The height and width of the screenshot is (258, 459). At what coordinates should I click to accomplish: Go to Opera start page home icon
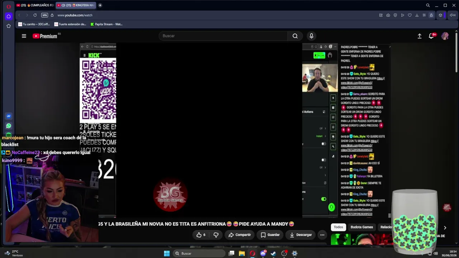pyautogui.click(x=9, y=16)
